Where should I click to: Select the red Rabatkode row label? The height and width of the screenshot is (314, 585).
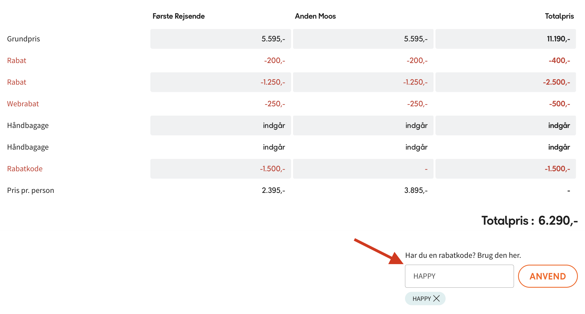click(25, 169)
